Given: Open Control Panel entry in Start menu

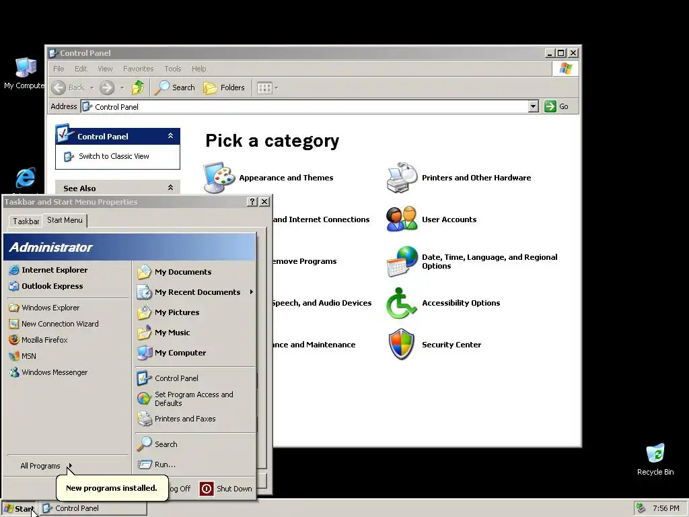Looking at the screenshot, I should pos(168,378).
